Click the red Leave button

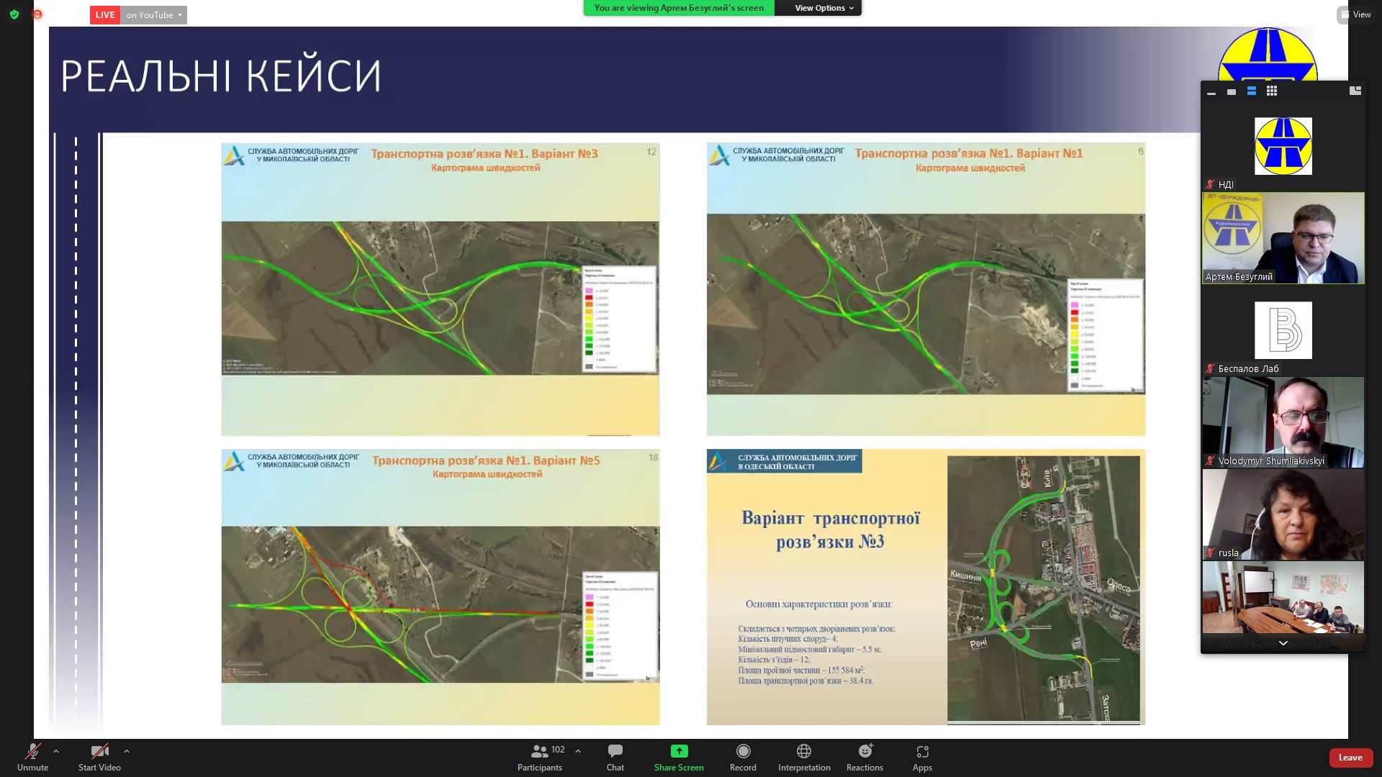1350,758
